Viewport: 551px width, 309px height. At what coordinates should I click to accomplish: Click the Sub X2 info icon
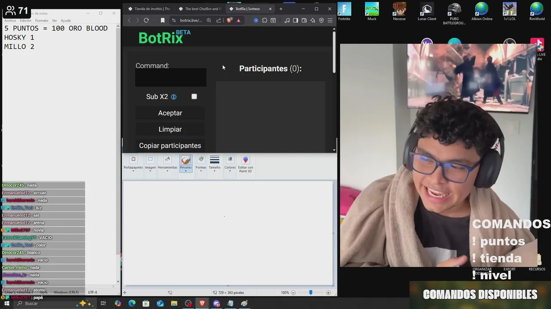[x=173, y=97]
